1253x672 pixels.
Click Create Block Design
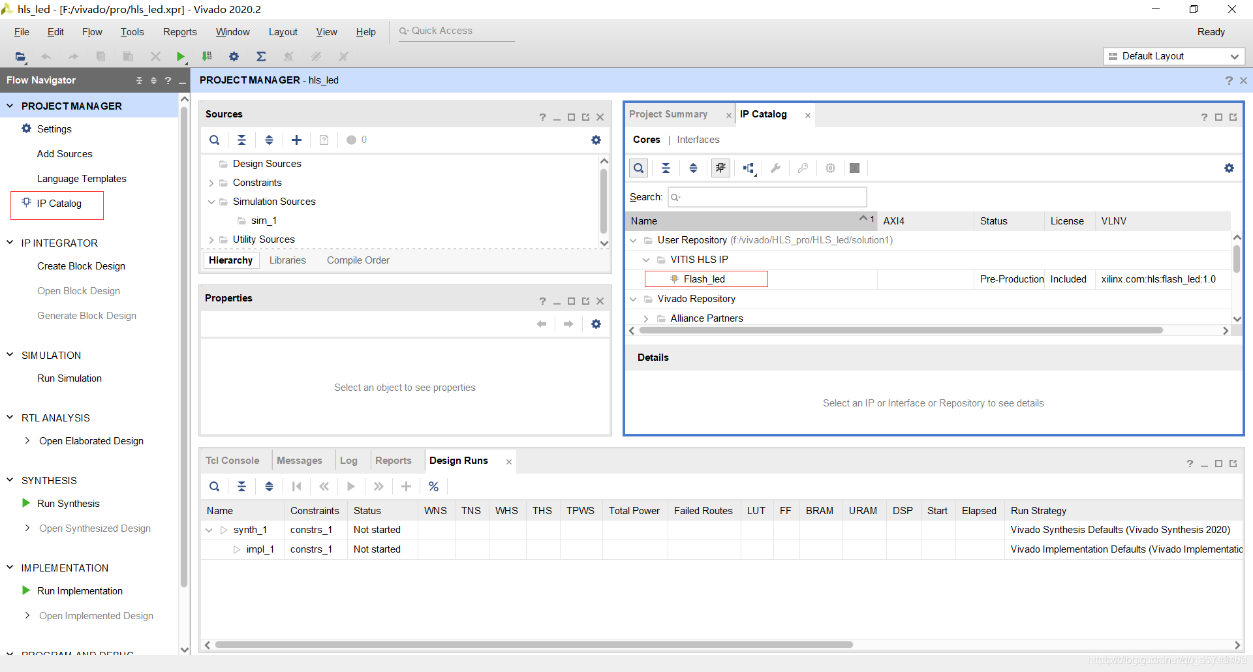coord(81,266)
